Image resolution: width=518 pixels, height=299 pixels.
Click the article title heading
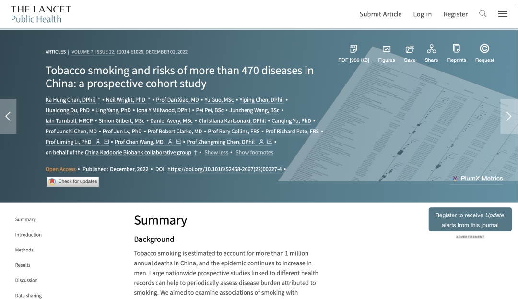point(179,77)
